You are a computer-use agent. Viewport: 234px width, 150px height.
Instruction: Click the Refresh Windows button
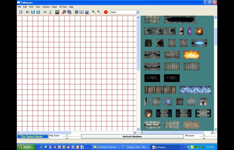click(x=132, y=136)
